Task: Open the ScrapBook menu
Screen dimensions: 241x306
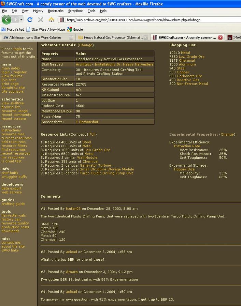Action: [75, 11]
